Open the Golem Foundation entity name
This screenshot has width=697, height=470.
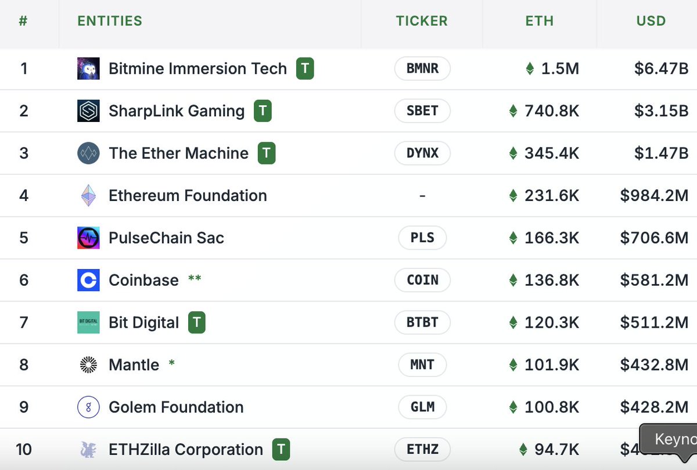(176, 407)
